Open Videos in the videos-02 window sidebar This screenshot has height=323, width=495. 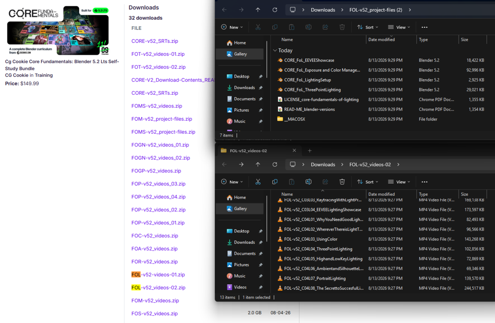coord(240,287)
